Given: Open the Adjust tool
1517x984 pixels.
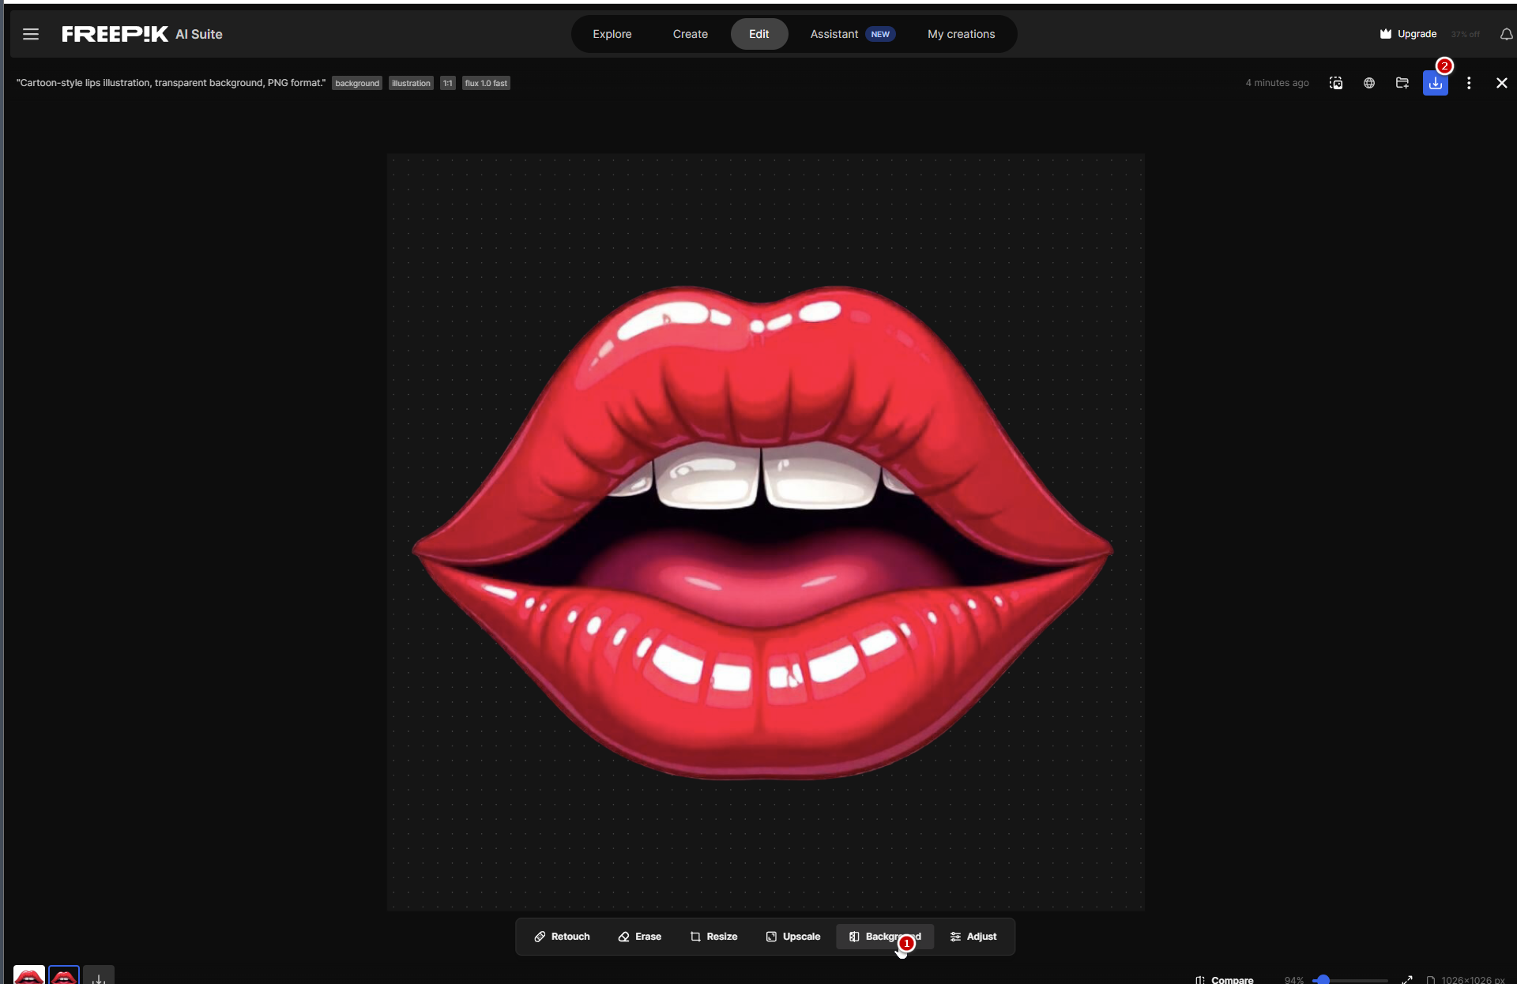Looking at the screenshot, I should 973,937.
